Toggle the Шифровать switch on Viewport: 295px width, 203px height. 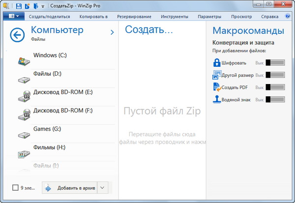(x=275, y=63)
